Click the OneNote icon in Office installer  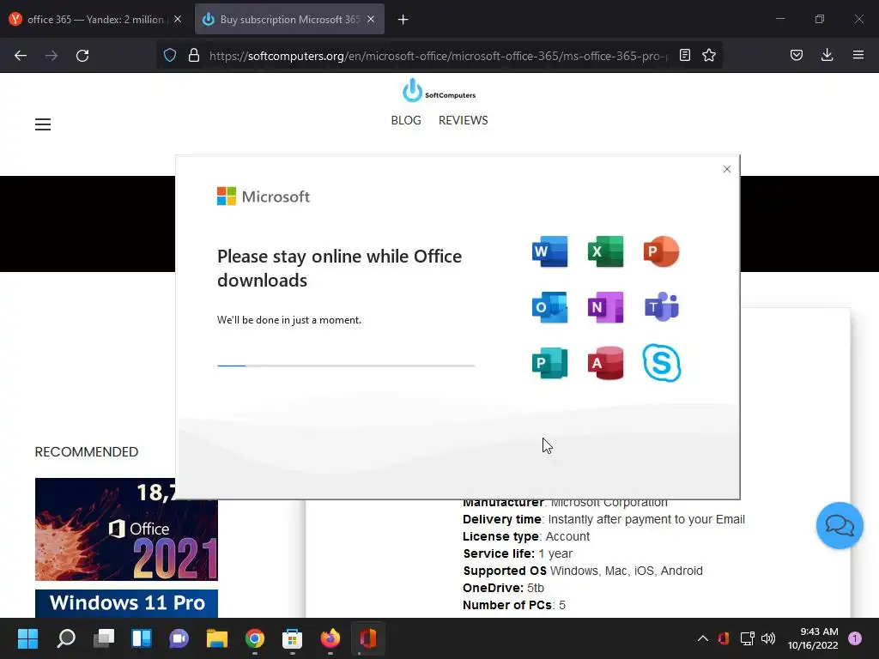tap(605, 307)
